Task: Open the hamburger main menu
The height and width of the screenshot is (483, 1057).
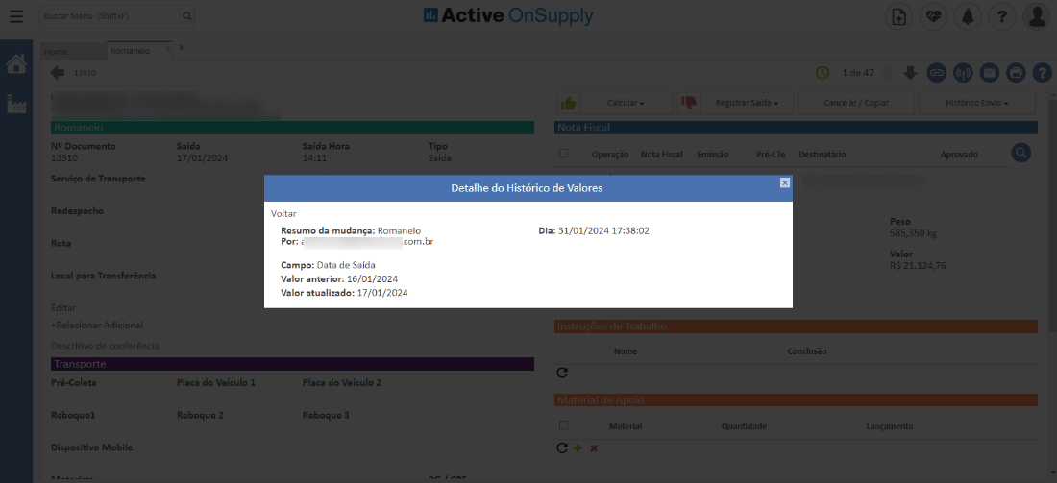Action: point(16,16)
